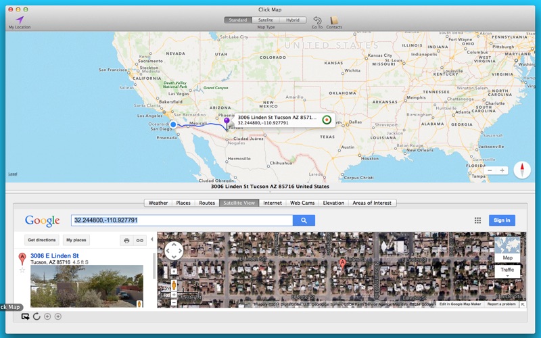Click the print icon in Google Maps
This screenshot has width=541, height=338.
pyautogui.click(x=126, y=241)
